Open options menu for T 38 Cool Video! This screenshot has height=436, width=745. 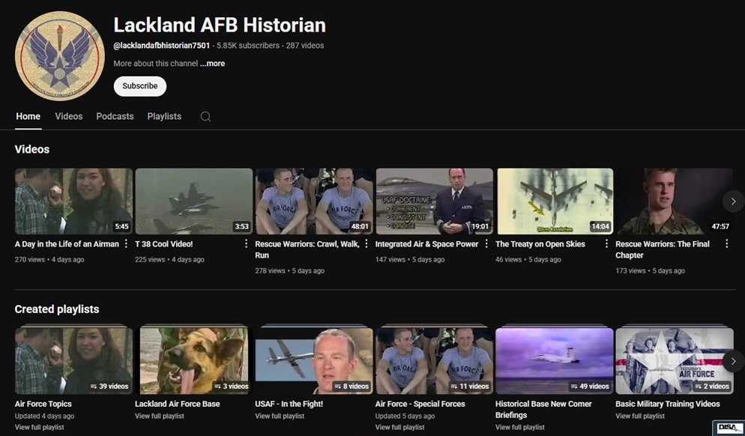[x=246, y=243]
